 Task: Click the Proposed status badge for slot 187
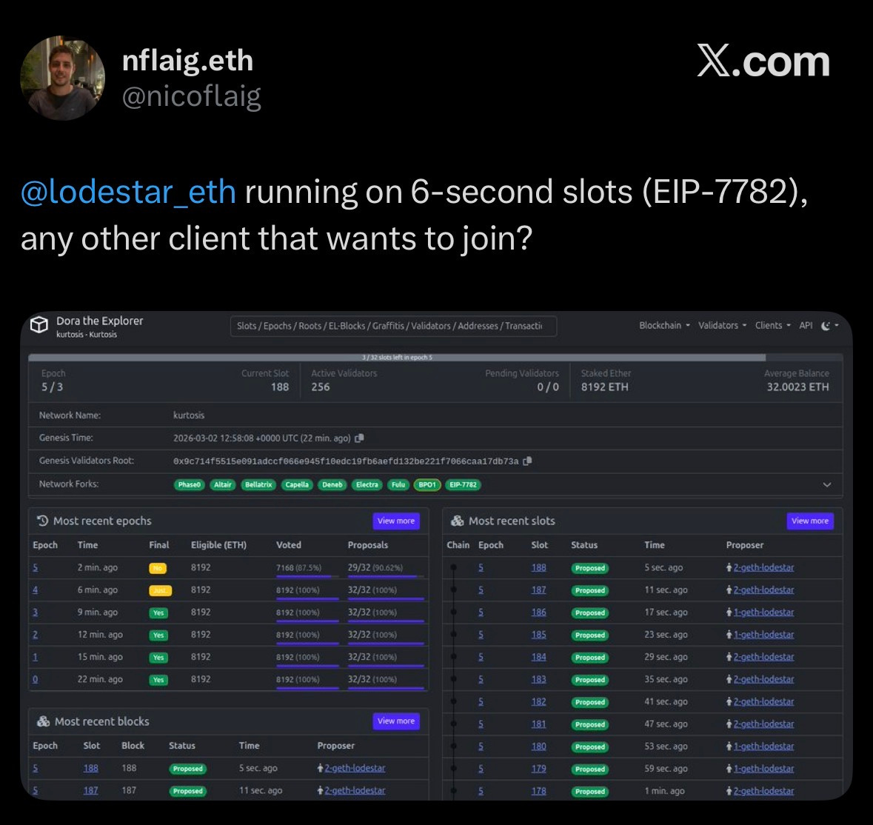coord(590,591)
